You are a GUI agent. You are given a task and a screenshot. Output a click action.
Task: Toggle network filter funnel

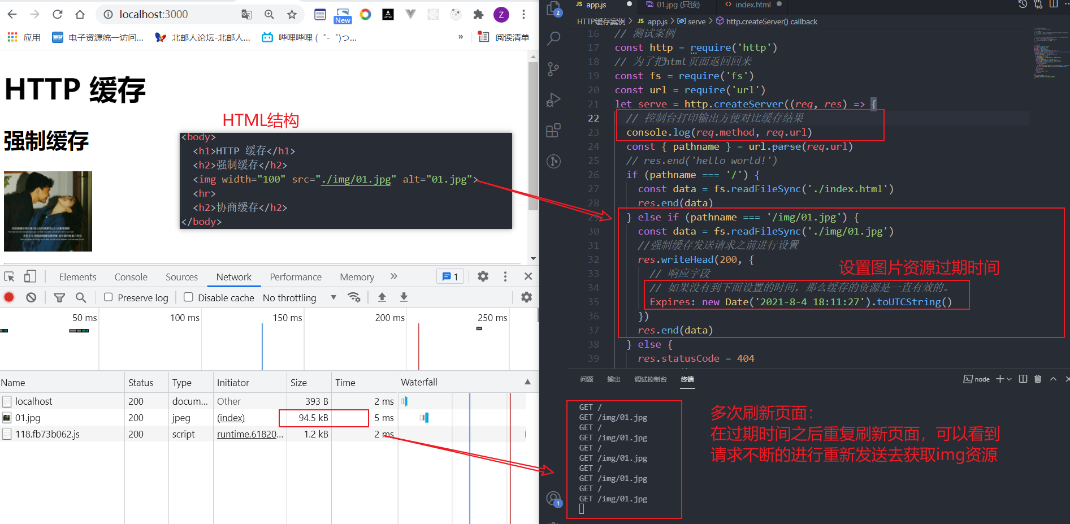[x=59, y=297]
